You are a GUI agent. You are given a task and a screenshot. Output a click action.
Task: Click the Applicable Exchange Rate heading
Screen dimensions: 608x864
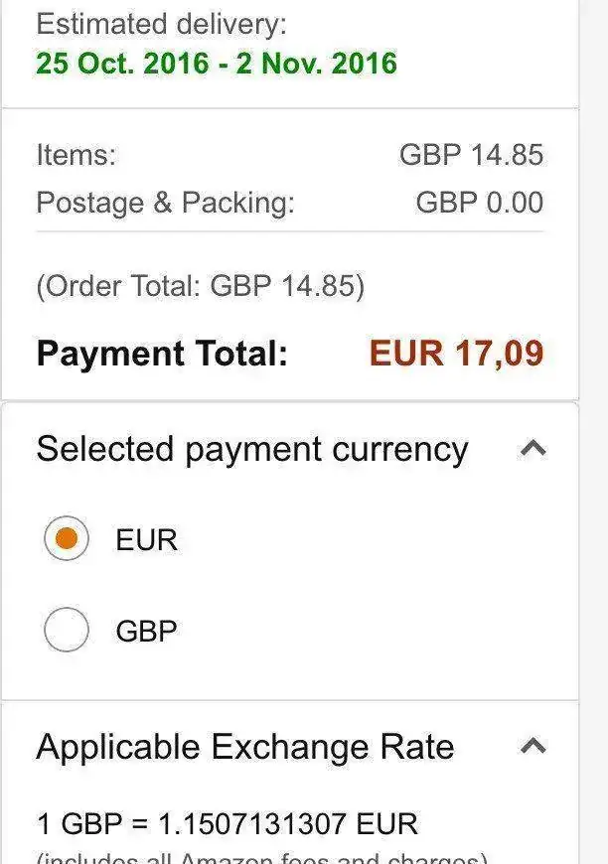pos(244,747)
